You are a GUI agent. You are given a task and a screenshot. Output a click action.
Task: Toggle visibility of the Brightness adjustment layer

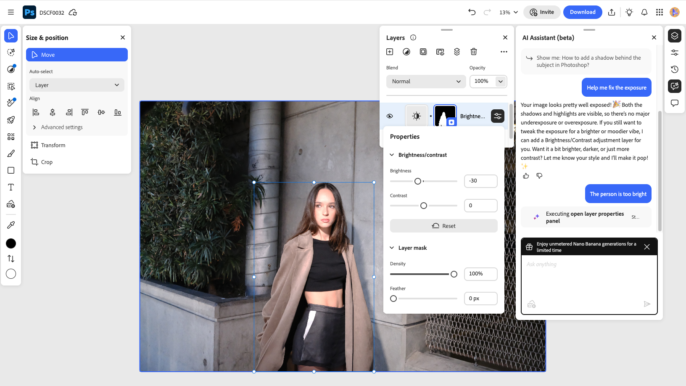pyautogui.click(x=390, y=116)
